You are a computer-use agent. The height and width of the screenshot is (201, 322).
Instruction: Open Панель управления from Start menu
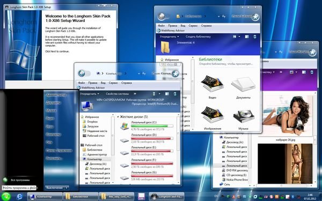[x=59, y=150]
